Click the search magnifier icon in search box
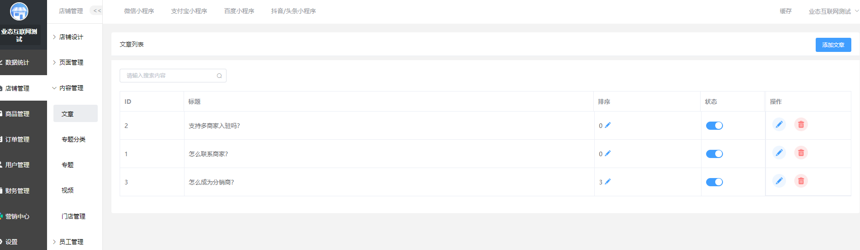 coord(219,76)
